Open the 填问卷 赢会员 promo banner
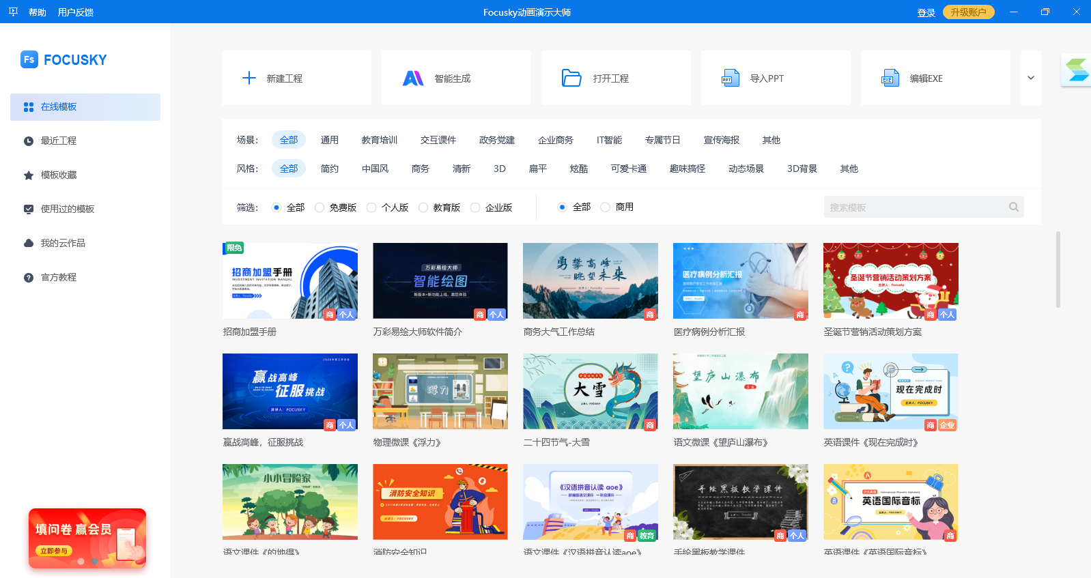 [x=87, y=538]
